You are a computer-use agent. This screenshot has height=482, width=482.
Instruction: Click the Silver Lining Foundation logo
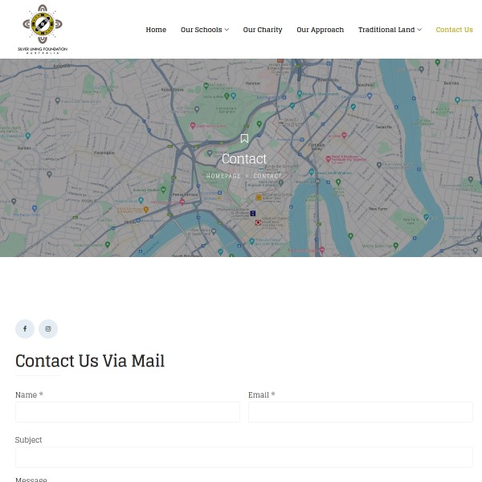(x=43, y=29)
